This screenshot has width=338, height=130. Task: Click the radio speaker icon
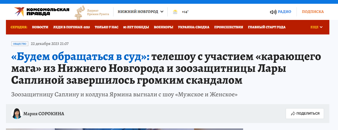273,12
